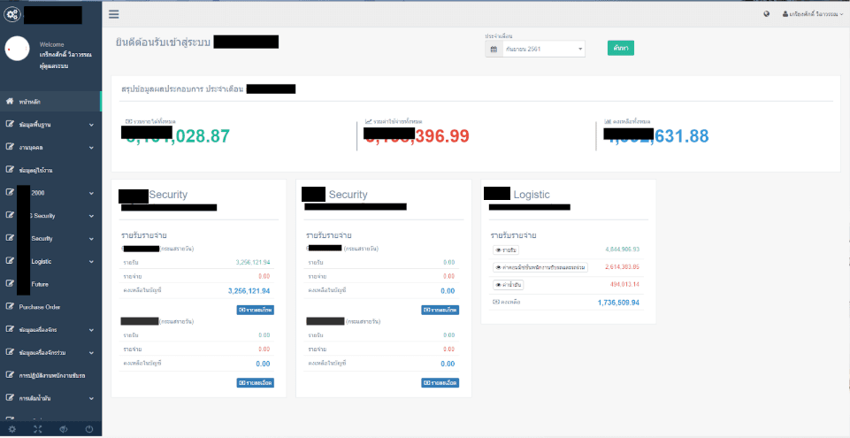Expand the Logistic sidebar menu
This screenshot has height=438, width=850.
[x=50, y=261]
